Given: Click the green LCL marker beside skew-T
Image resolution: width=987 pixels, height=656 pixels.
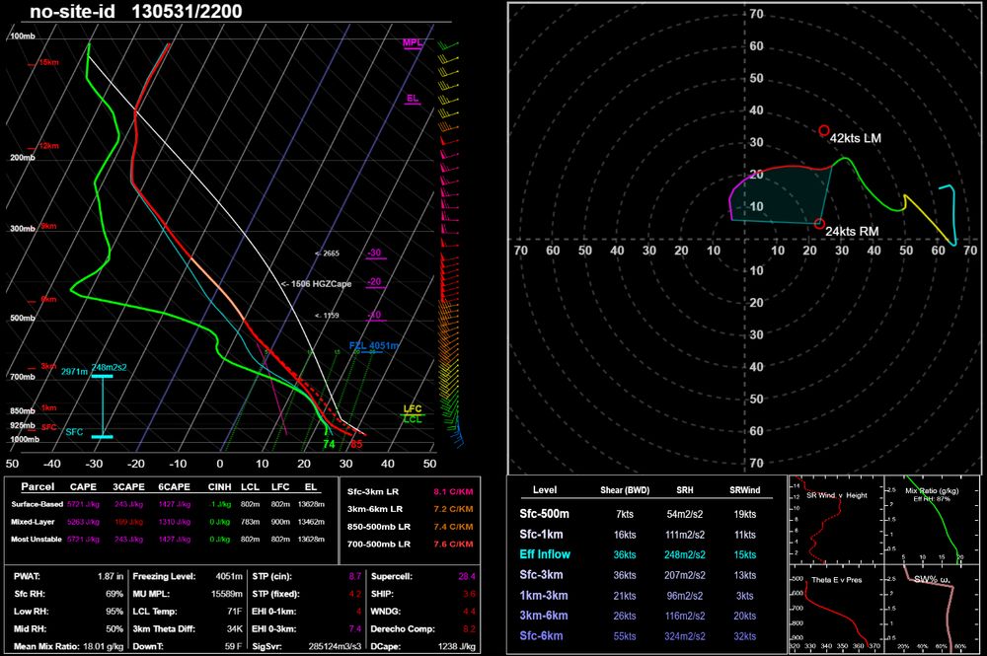Looking at the screenshot, I should [x=413, y=419].
